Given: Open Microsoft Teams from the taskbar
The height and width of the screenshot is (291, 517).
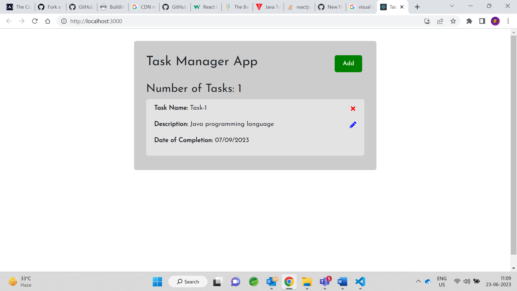Looking at the screenshot, I should pos(324,282).
